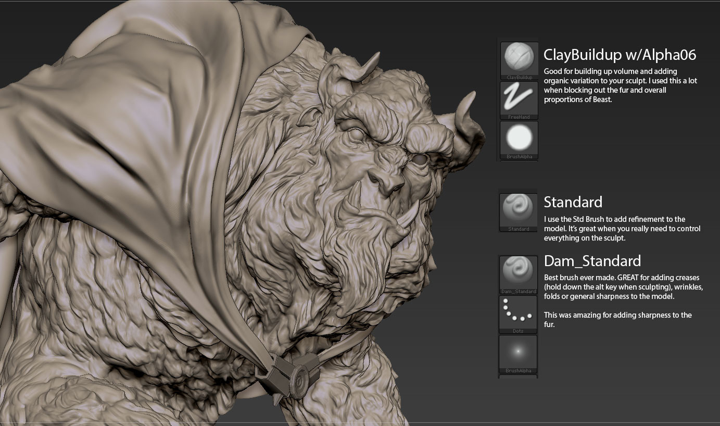The image size is (720, 426).
Task: Pick the Standard brush icon
Action: 519,212
